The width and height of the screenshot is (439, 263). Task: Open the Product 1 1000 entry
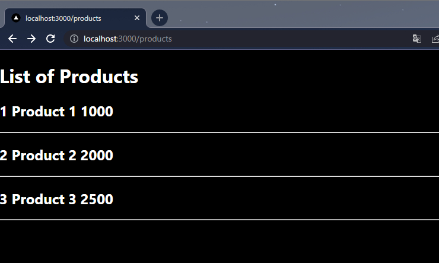[56, 112]
